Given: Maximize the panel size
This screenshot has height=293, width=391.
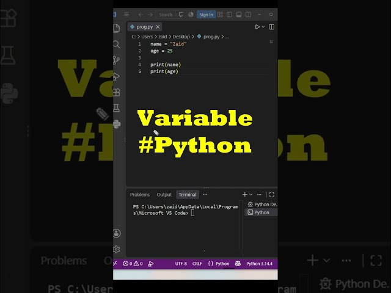Looking at the screenshot, I should (272, 195).
